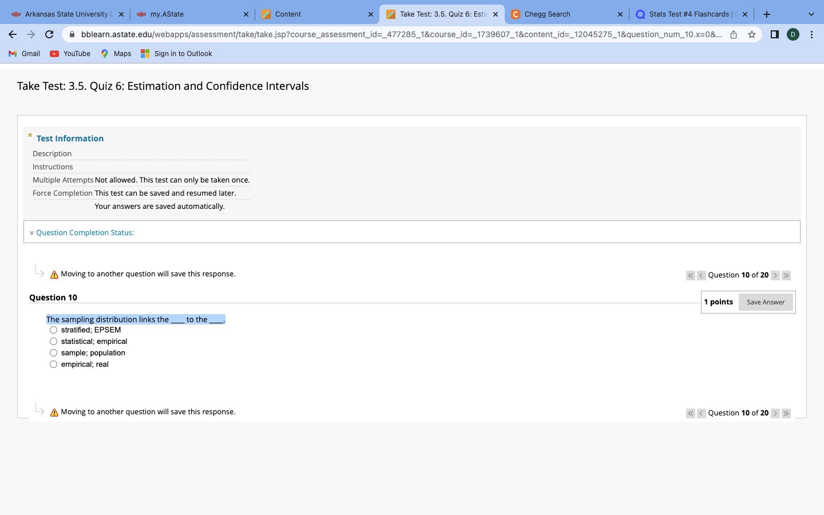The height and width of the screenshot is (515, 824).
Task: Go to previous question using top navigation
Action: pyautogui.click(x=701, y=275)
